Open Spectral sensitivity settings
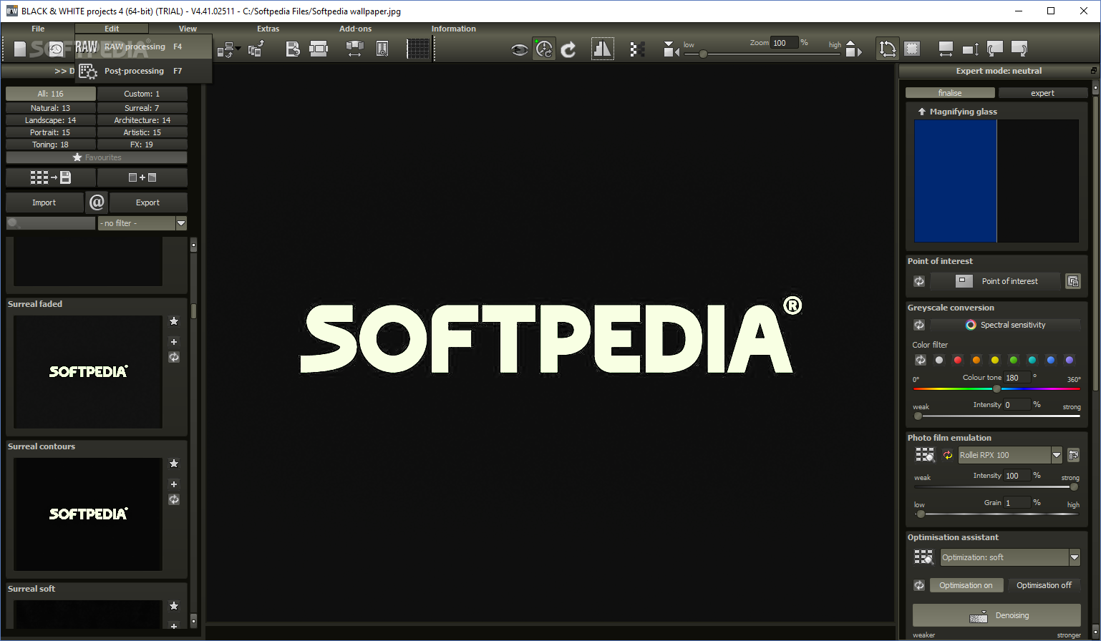This screenshot has width=1101, height=641. click(x=1005, y=325)
